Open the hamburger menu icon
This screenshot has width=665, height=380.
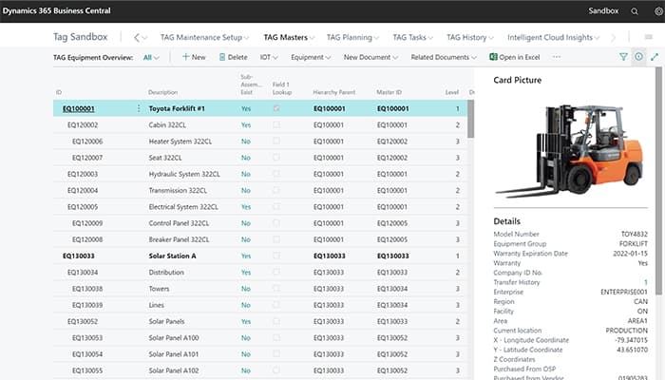point(649,37)
